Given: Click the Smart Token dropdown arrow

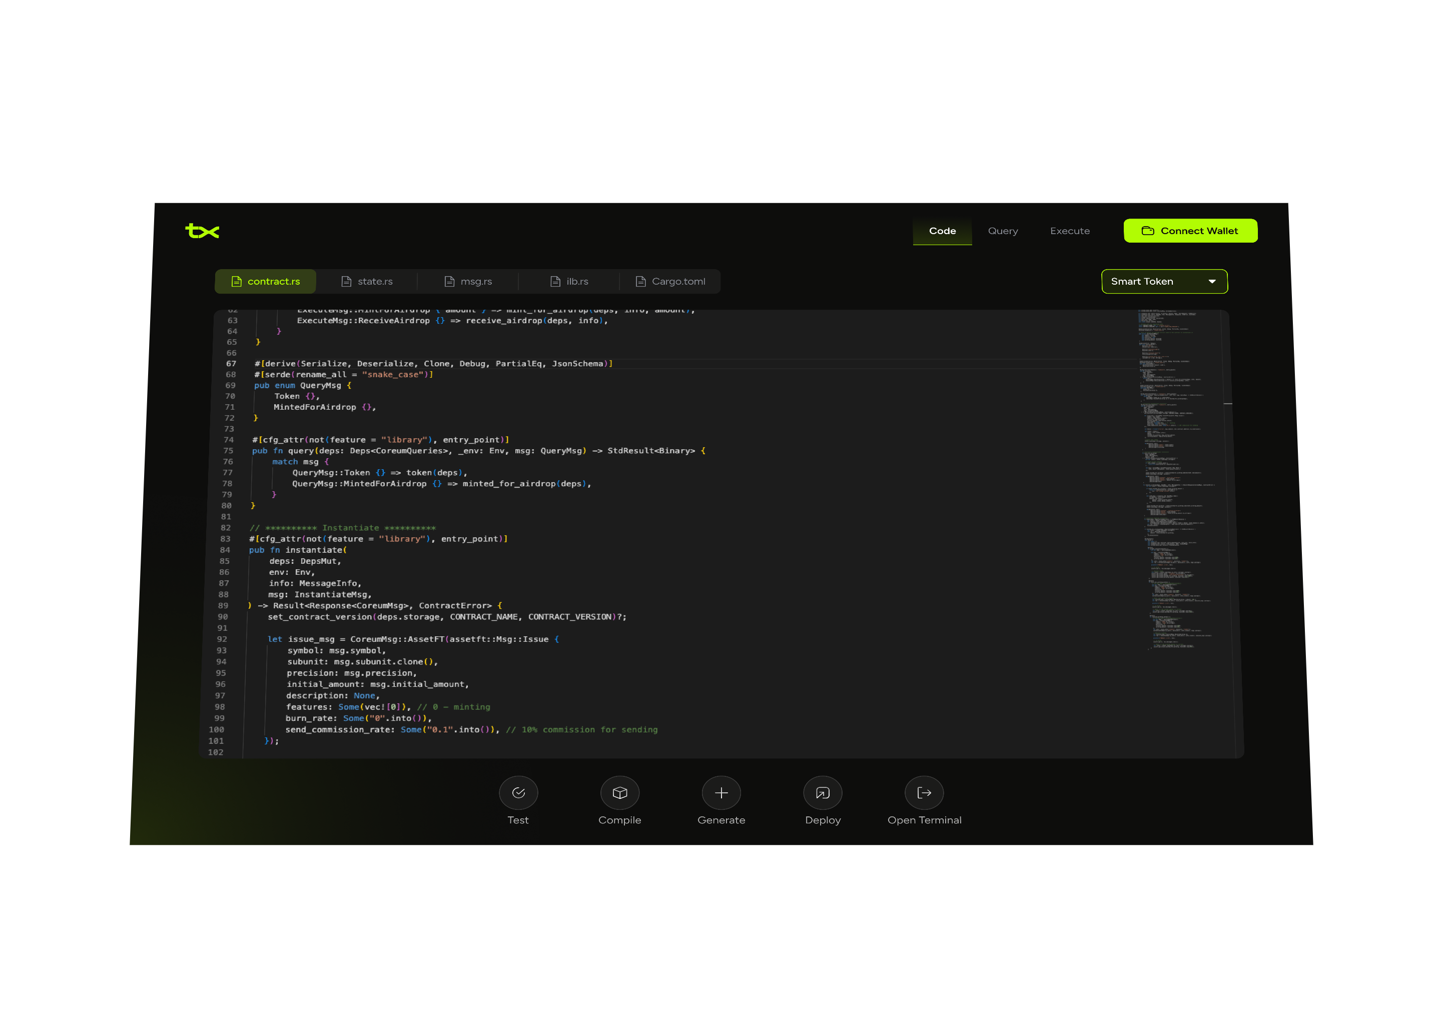Looking at the screenshot, I should click(1212, 281).
